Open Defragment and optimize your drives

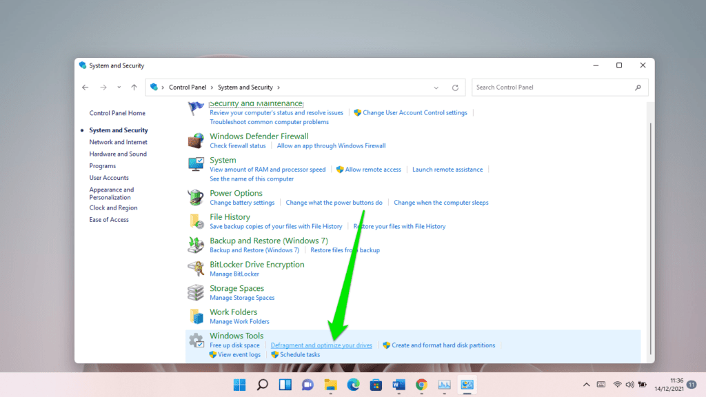(321, 345)
